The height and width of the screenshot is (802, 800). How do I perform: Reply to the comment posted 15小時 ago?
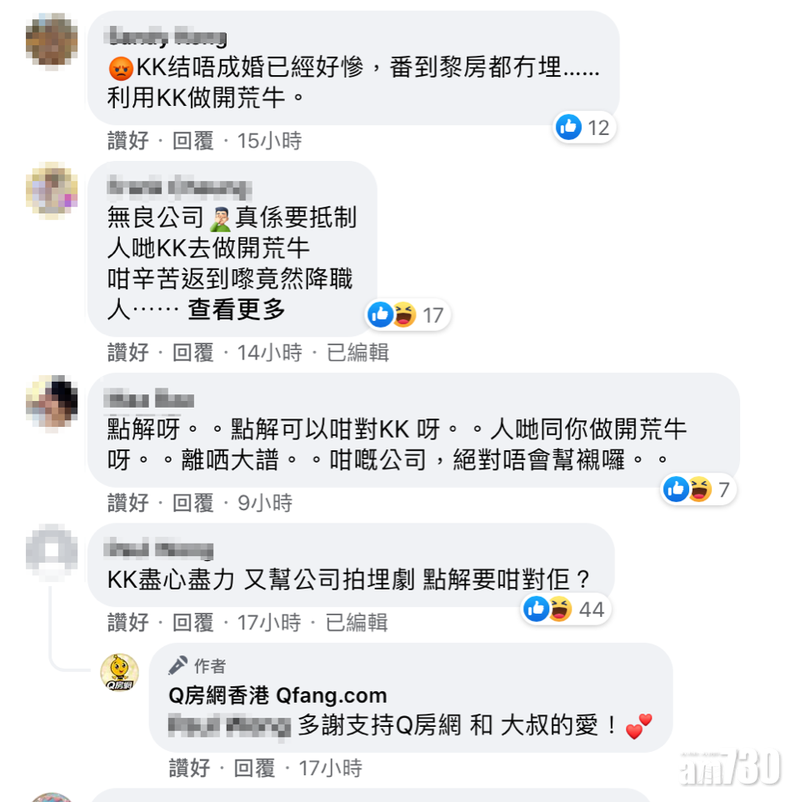click(192, 141)
